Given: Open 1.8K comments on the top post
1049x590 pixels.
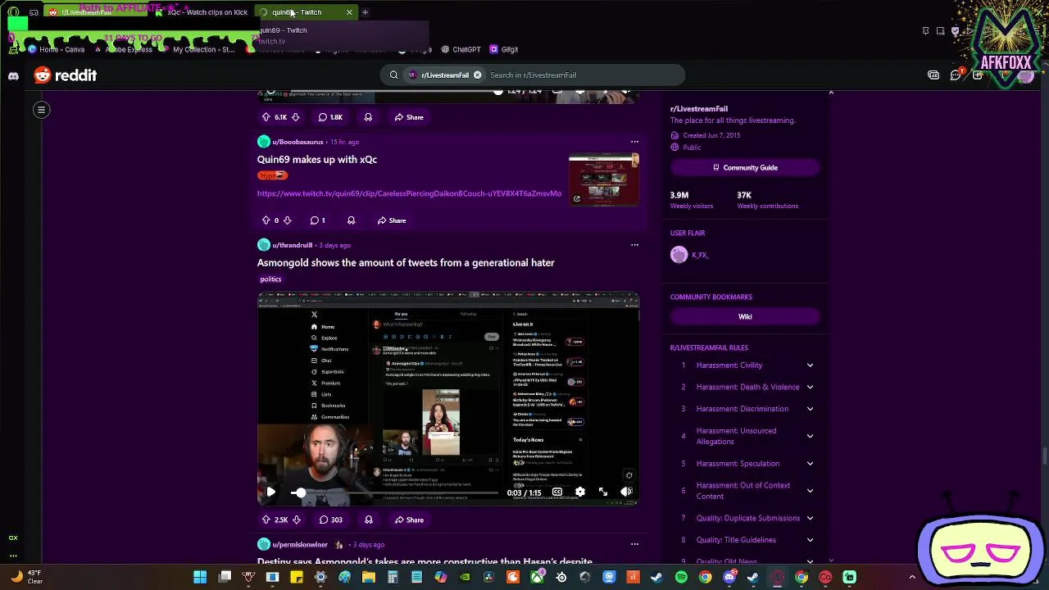Looking at the screenshot, I should tap(330, 117).
